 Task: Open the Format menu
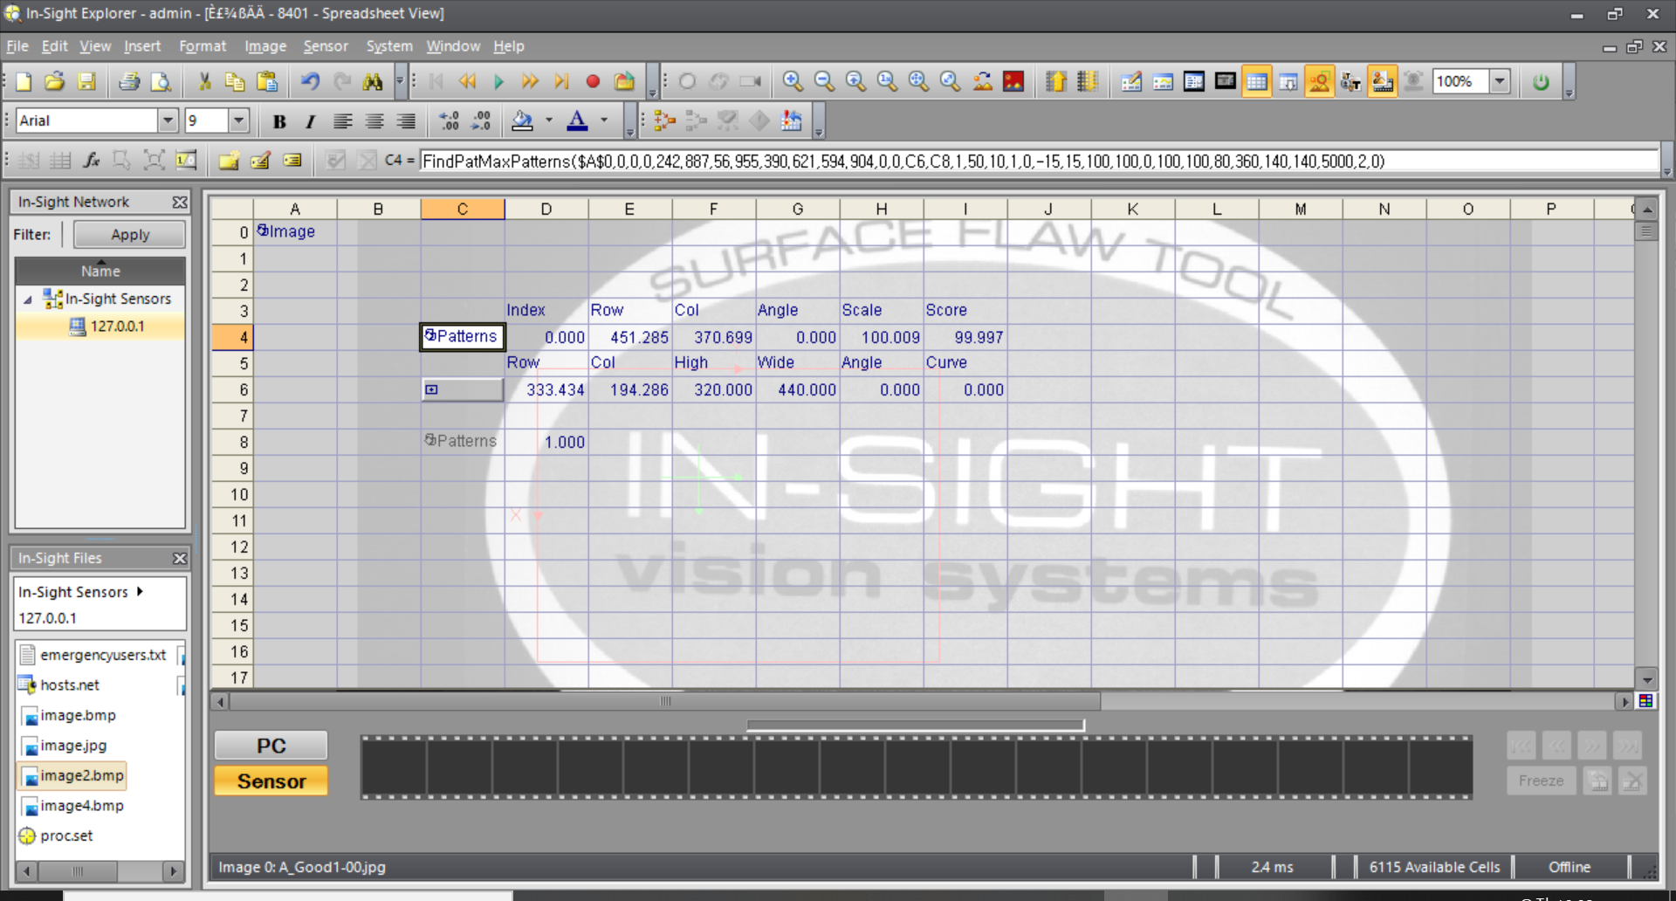point(203,46)
